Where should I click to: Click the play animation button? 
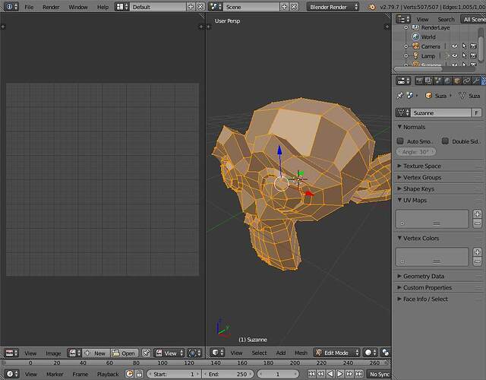pyautogui.click(x=339, y=374)
